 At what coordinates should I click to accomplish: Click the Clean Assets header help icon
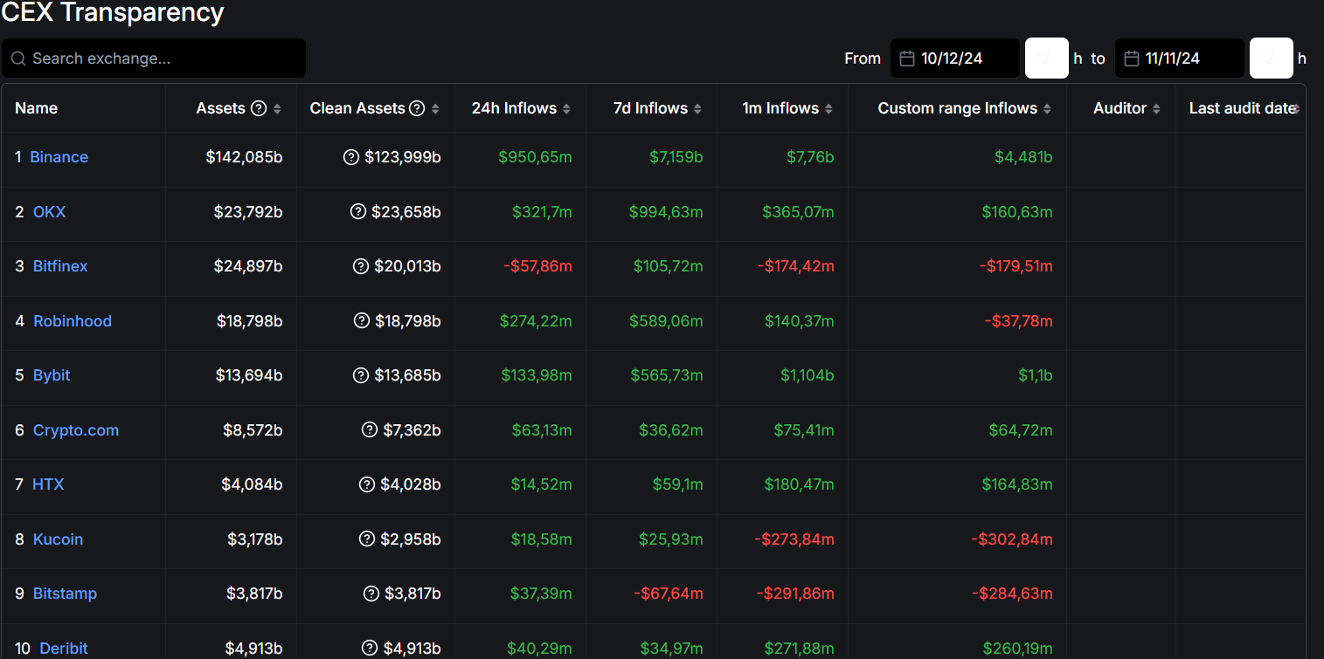(417, 108)
